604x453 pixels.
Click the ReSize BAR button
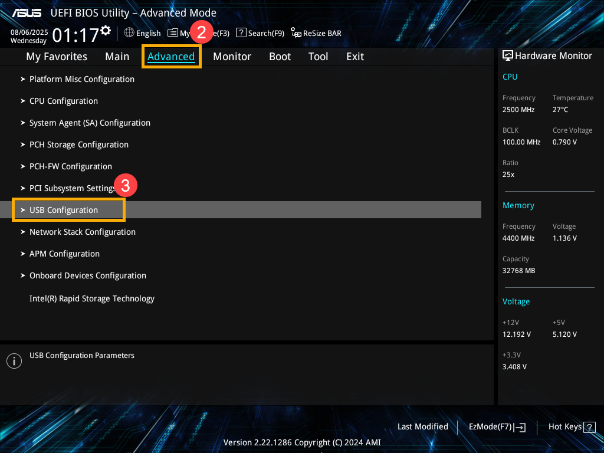pyautogui.click(x=316, y=33)
